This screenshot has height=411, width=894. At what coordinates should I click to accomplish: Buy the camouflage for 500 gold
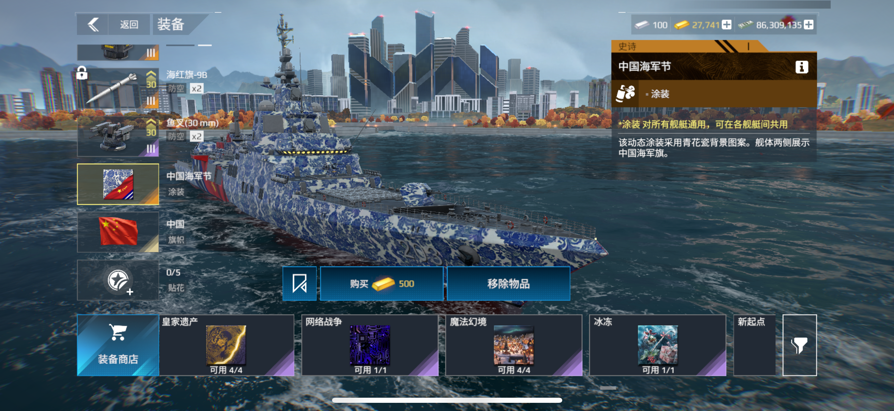382,283
